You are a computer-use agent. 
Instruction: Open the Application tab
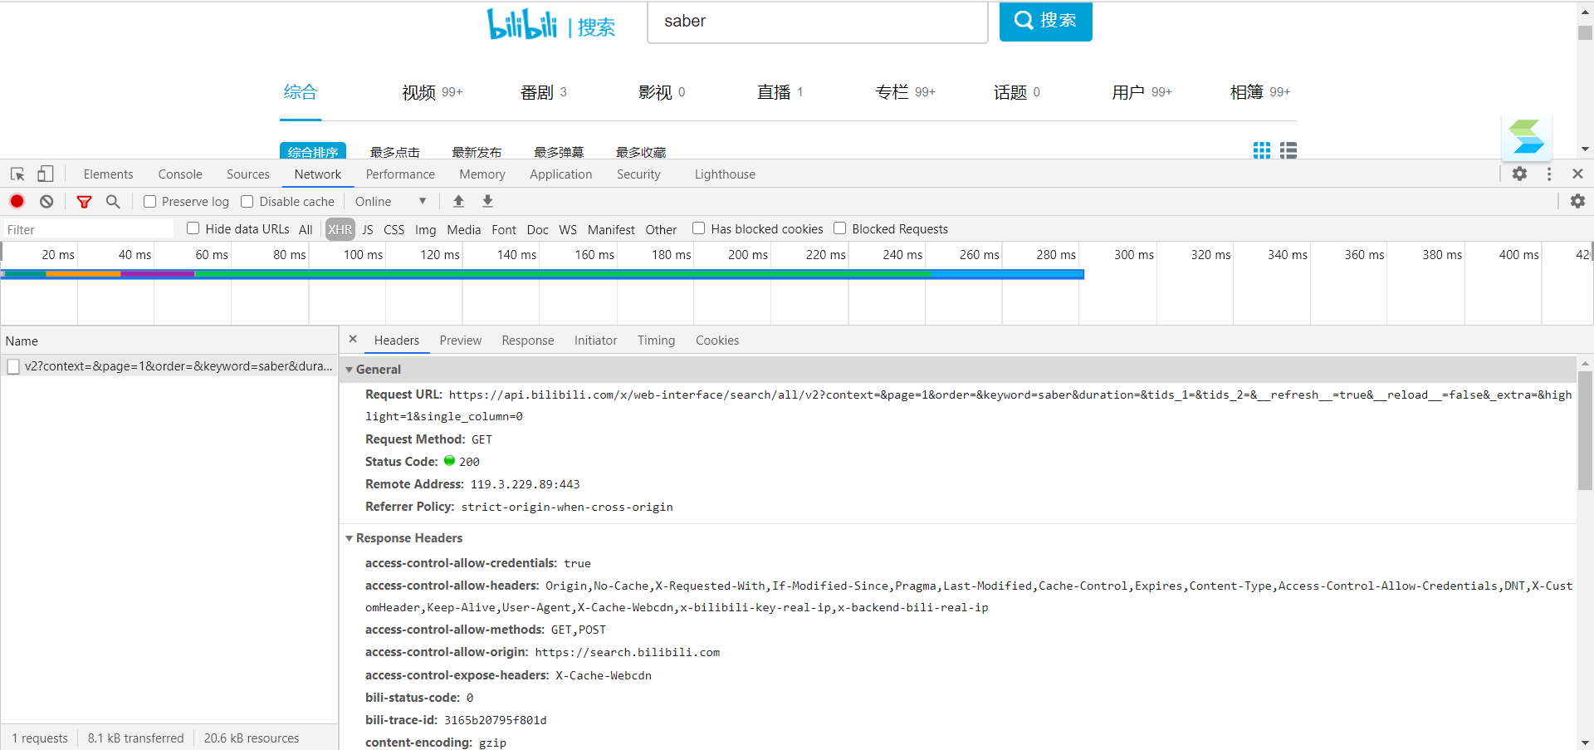pyautogui.click(x=561, y=174)
